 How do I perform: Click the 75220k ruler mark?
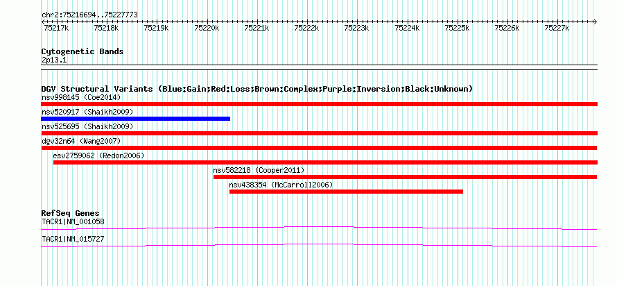[x=207, y=28]
